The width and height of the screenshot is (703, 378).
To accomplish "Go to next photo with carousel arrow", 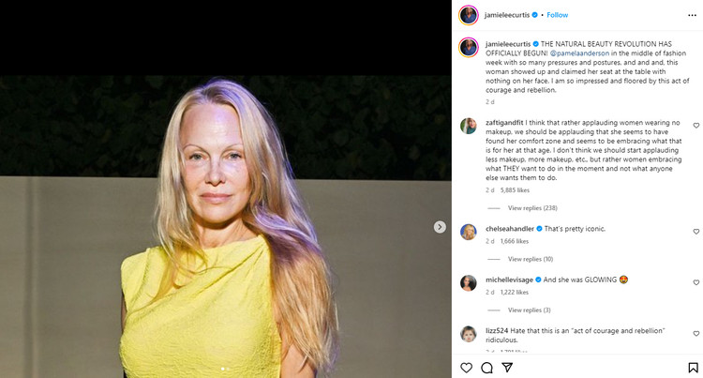I will [440, 227].
